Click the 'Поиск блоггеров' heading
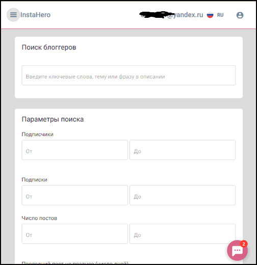Image resolution: width=257 pixels, height=265 pixels. [x=49, y=47]
